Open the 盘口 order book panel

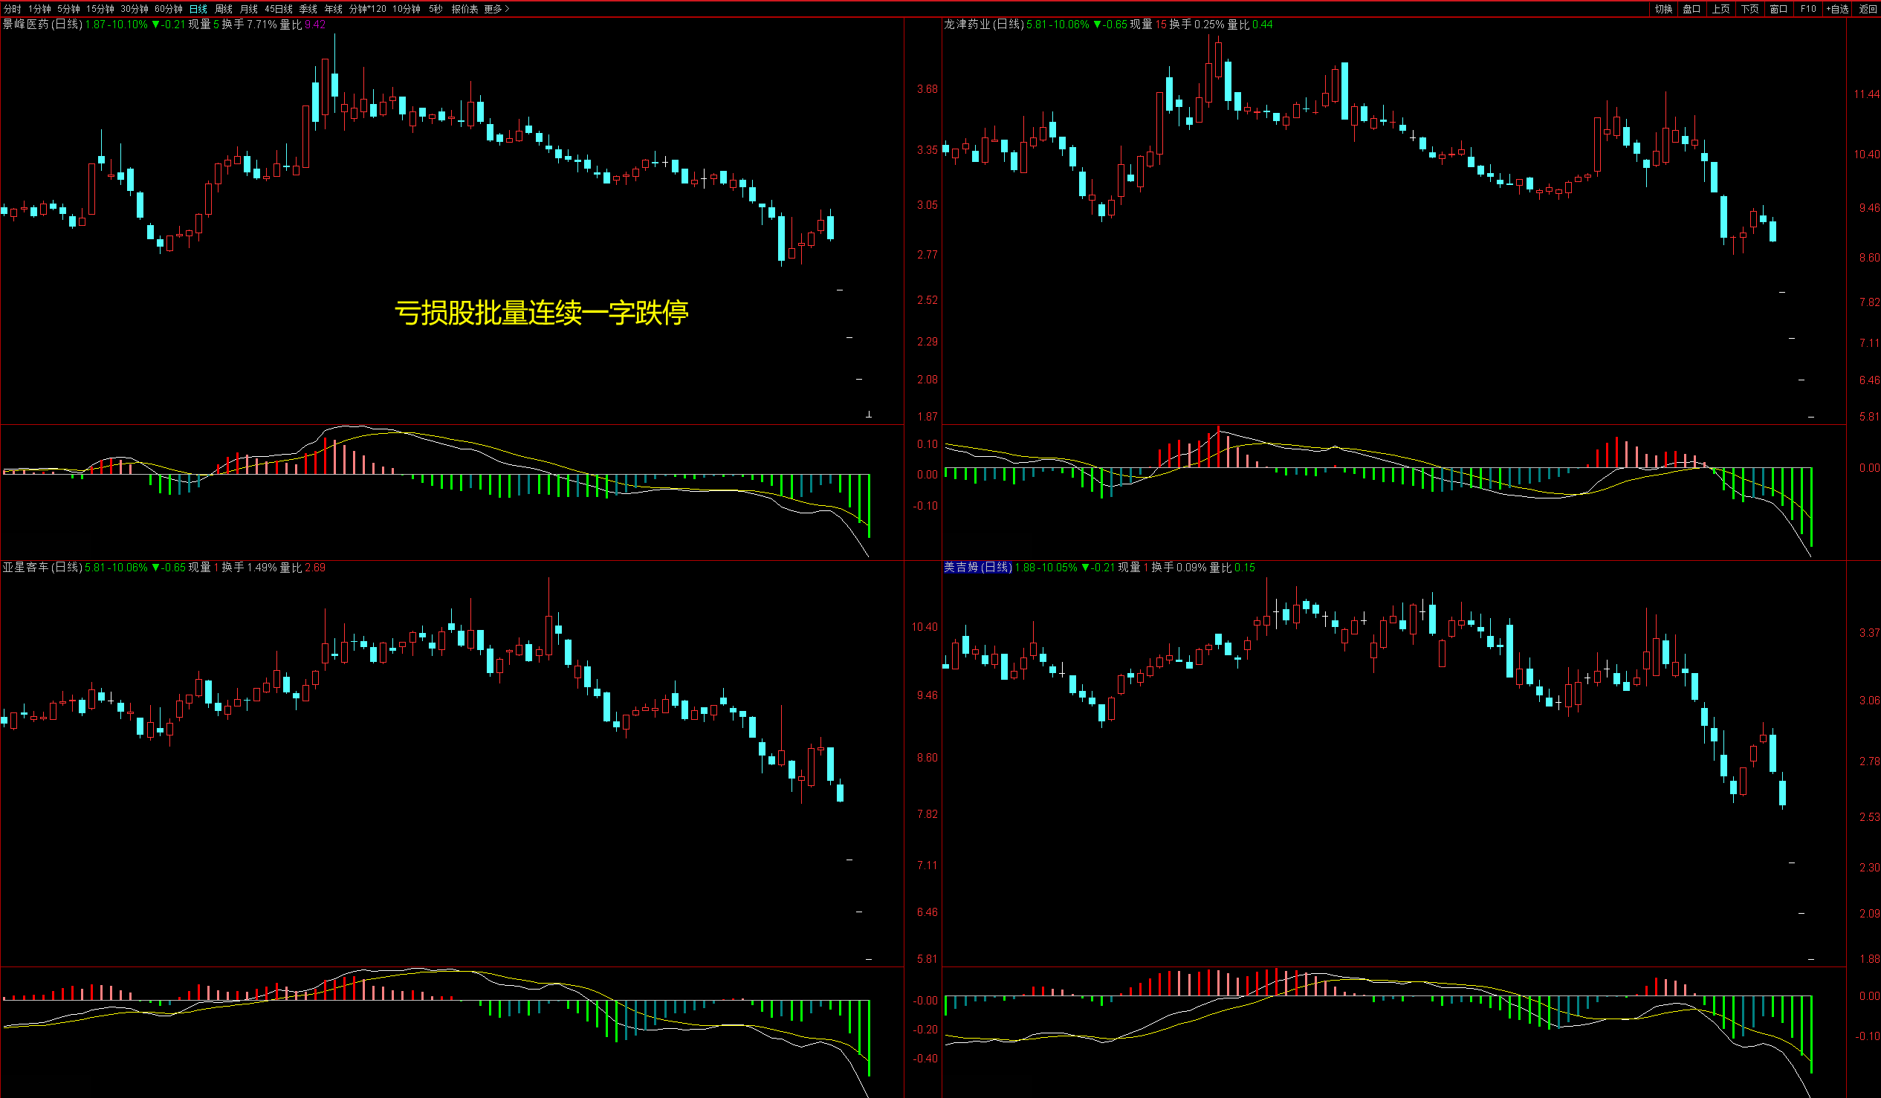[1691, 9]
